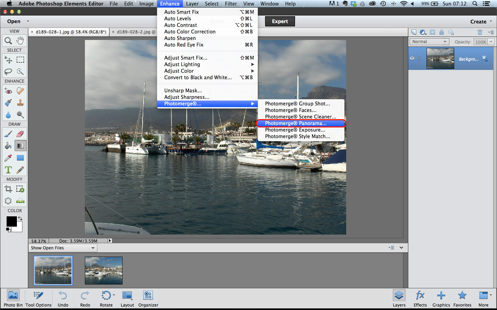Select Auto Color Correction menu item
The width and height of the screenshot is (497, 310).
(207, 32)
